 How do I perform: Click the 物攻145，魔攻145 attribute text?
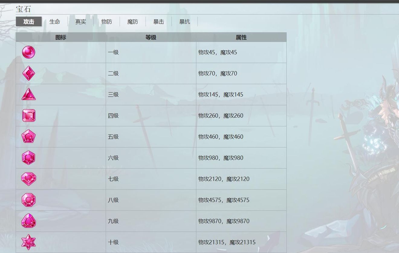221,95
